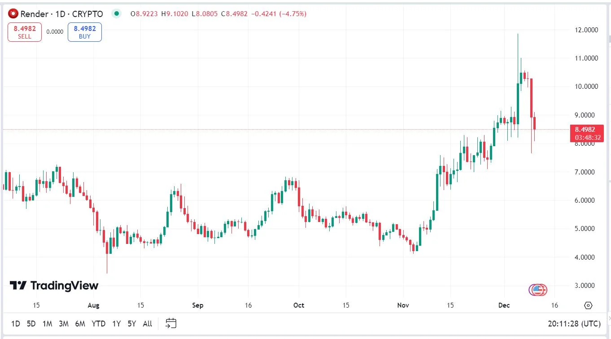Screen dimensions: 611x339
Task: Click the Oct label on time axis
Action: click(x=298, y=305)
